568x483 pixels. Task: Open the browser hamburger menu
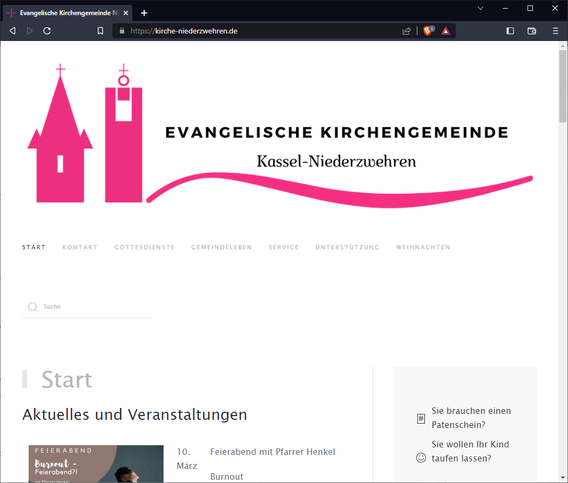tap(555, 30)
